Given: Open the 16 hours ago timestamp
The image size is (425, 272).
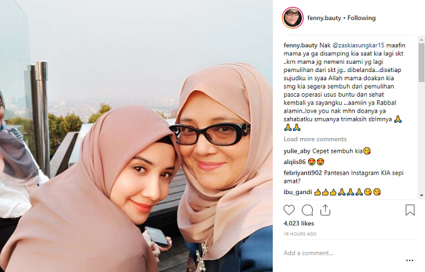Looking at the screenshot, I should click(x=300, y=234).
